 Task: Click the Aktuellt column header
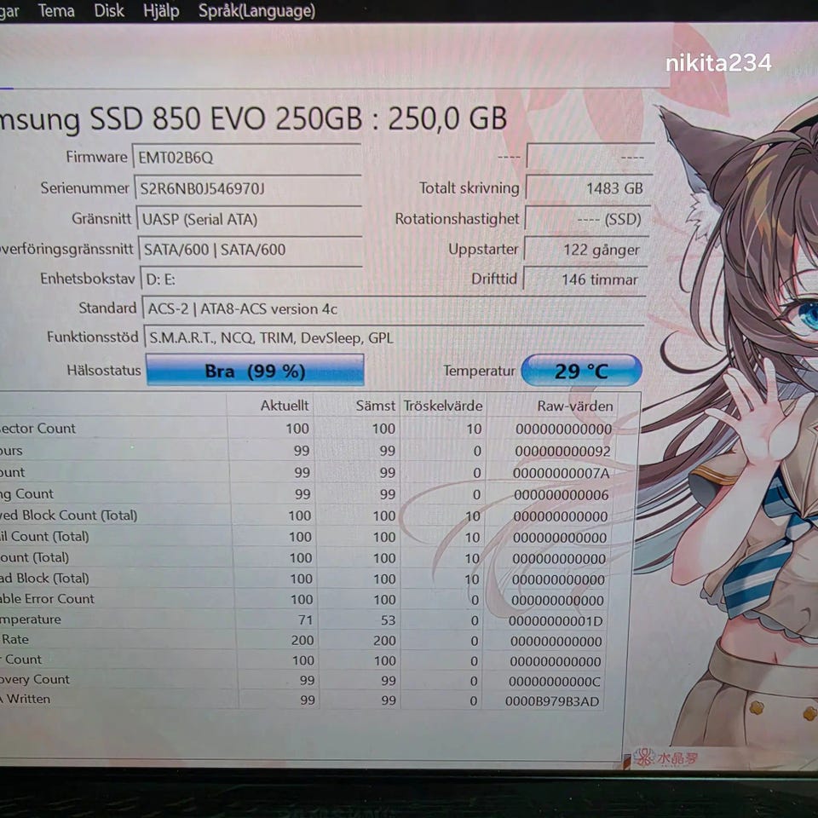[285, 406]
